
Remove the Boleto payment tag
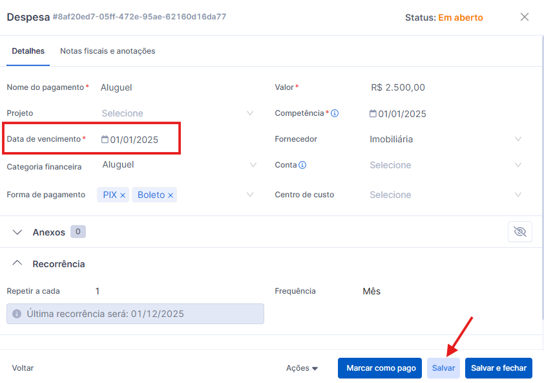pyautogui.click(x=171, y=195)
